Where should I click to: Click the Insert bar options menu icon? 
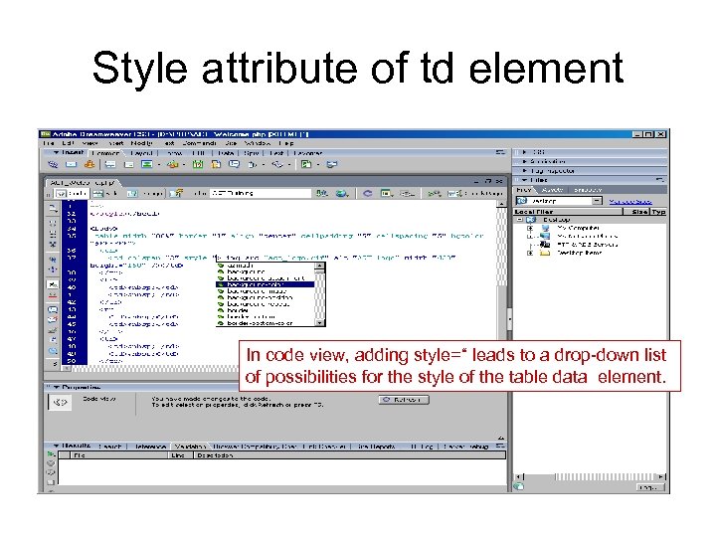click(x=500, y=152)
